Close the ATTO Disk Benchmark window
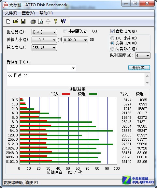 tap(147, 4)
